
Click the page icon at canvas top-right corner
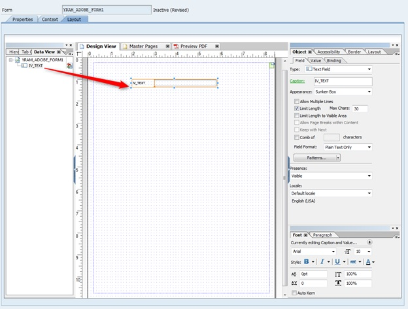click(271, 65)
